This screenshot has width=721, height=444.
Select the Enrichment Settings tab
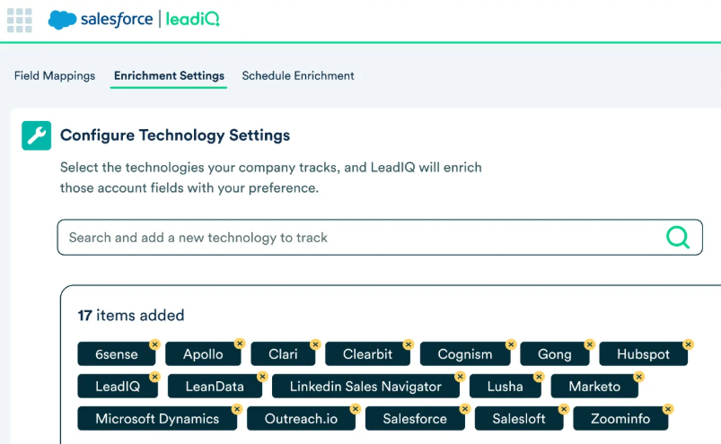click(169, 75)
